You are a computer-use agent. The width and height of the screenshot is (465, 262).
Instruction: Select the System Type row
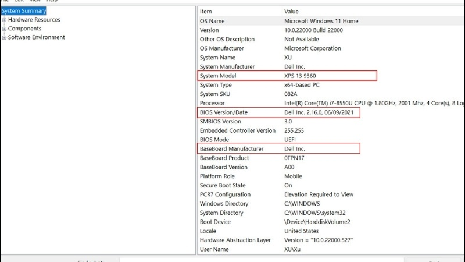click(331, 85)
